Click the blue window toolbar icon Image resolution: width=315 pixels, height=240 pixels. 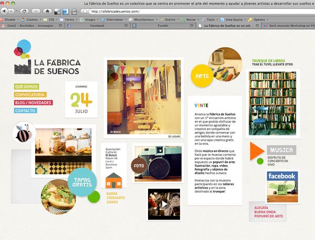click(66, 12)
